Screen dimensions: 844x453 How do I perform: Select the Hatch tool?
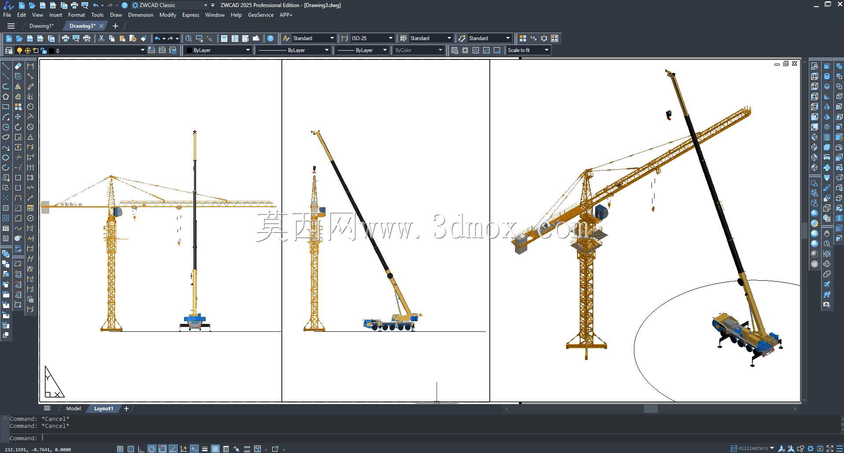click(6, 208)
